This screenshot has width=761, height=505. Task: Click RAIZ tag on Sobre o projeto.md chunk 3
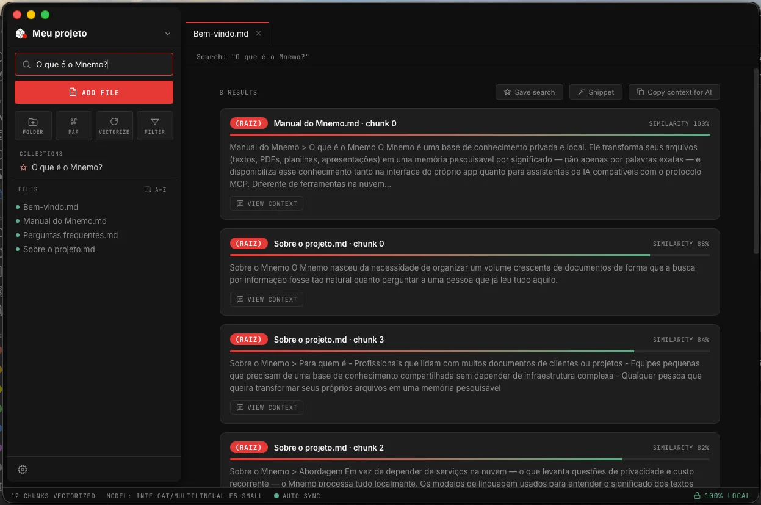249,340
